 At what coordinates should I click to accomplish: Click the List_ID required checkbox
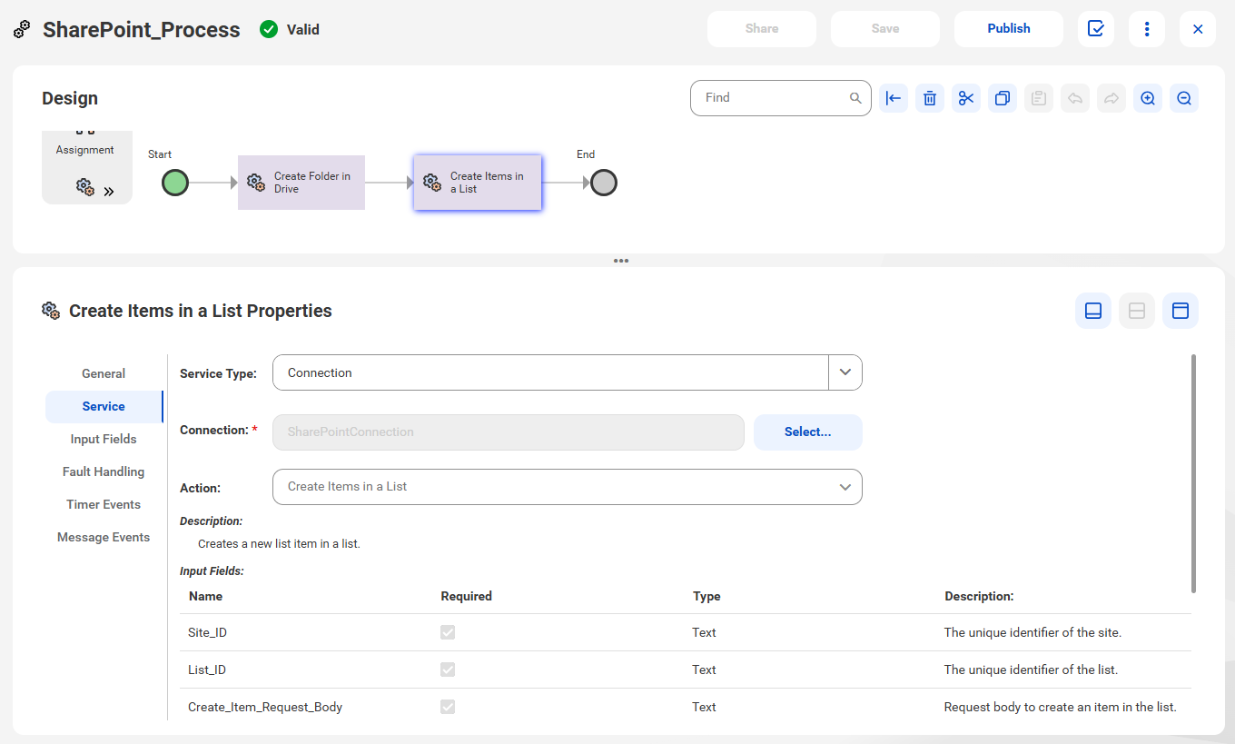point(448,670)
